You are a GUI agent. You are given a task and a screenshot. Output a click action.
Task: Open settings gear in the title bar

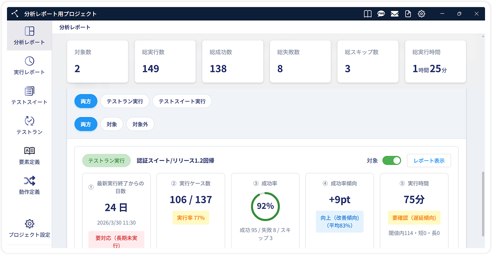point(421,14)
